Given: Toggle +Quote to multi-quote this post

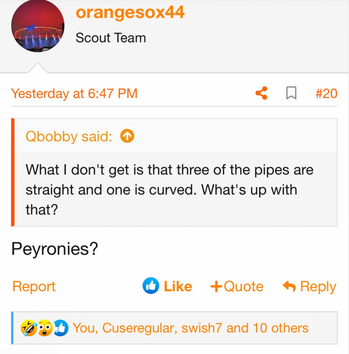Looking at the screenshot, I should [237, 287].
